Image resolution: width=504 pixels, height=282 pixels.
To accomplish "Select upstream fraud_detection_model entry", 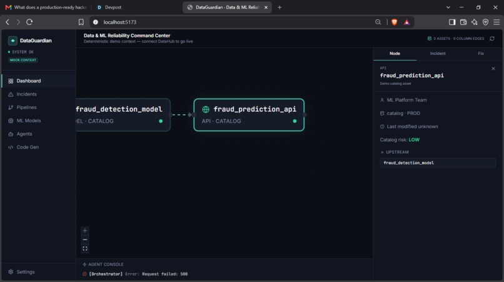I will 438,163.
